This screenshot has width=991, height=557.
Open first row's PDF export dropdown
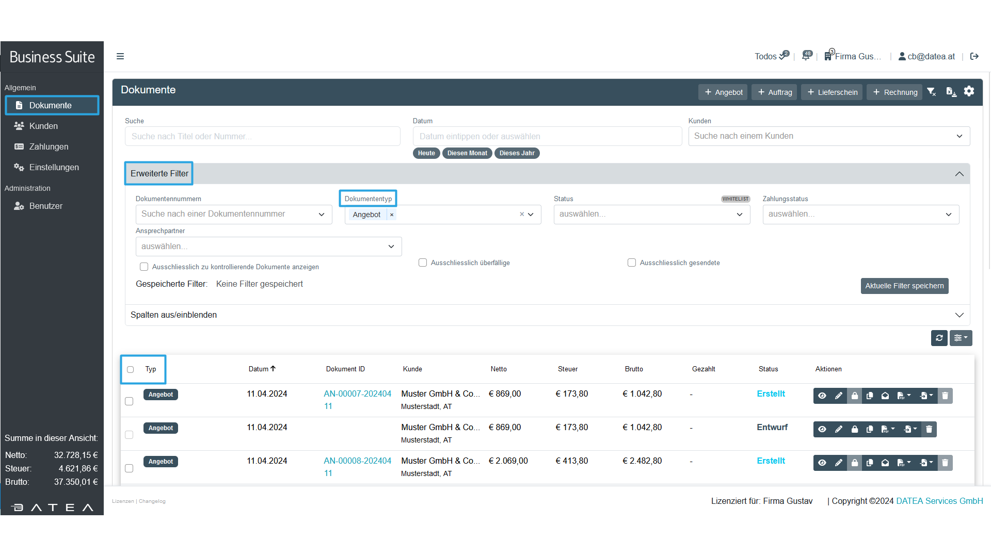(904, 396)
